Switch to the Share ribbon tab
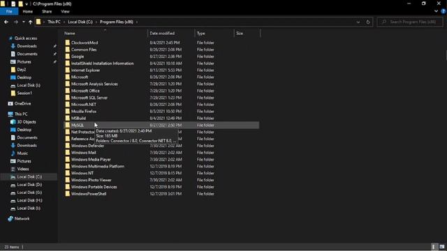Viewport: 447px width, 251px height. (x=47, y=11)
